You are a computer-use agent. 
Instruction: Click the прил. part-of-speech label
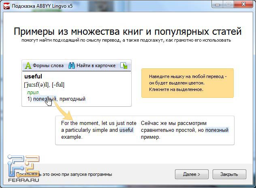33,93
